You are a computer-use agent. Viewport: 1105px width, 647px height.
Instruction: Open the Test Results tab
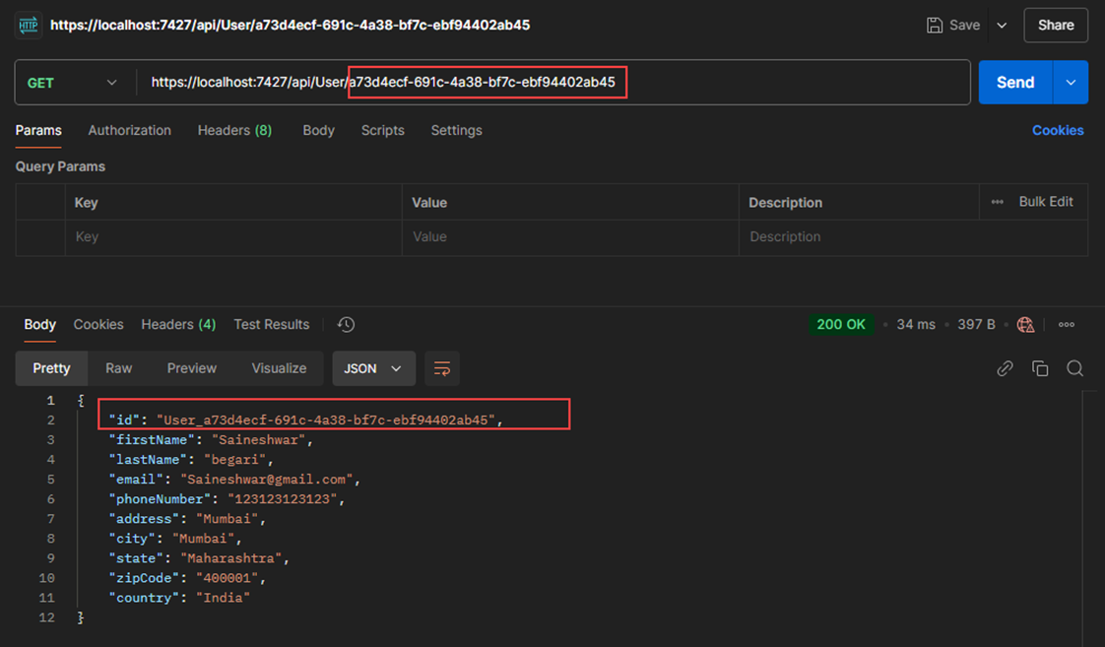pyautogui.click(x=272, y=324)
